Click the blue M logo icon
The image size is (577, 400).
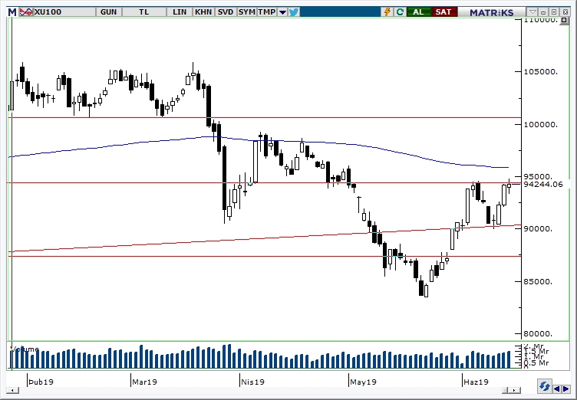click(x=12, y=12)
